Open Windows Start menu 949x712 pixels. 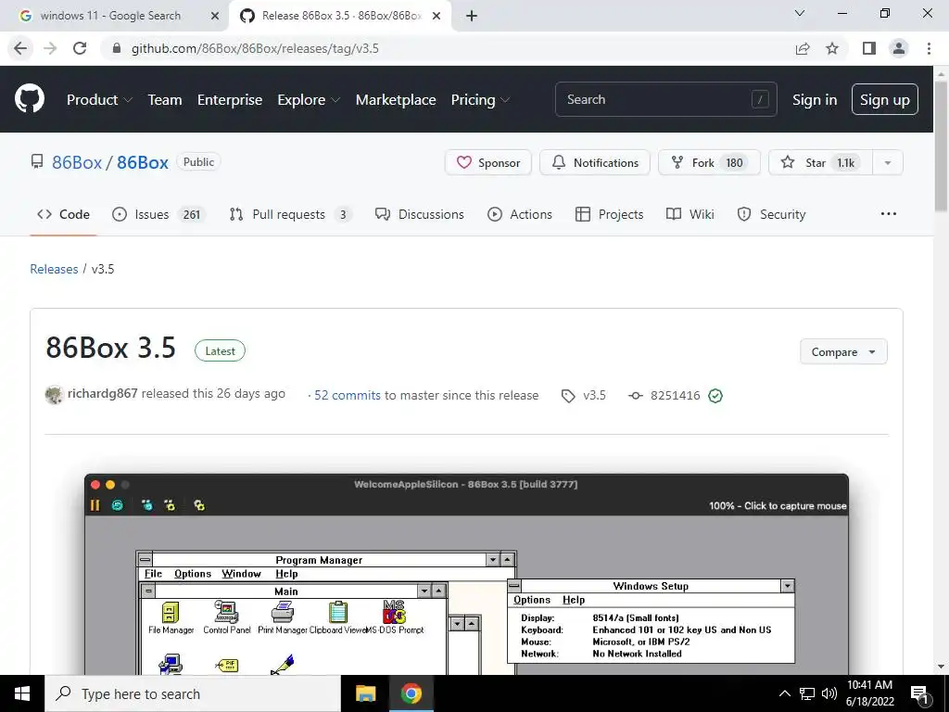coord(22,693)
